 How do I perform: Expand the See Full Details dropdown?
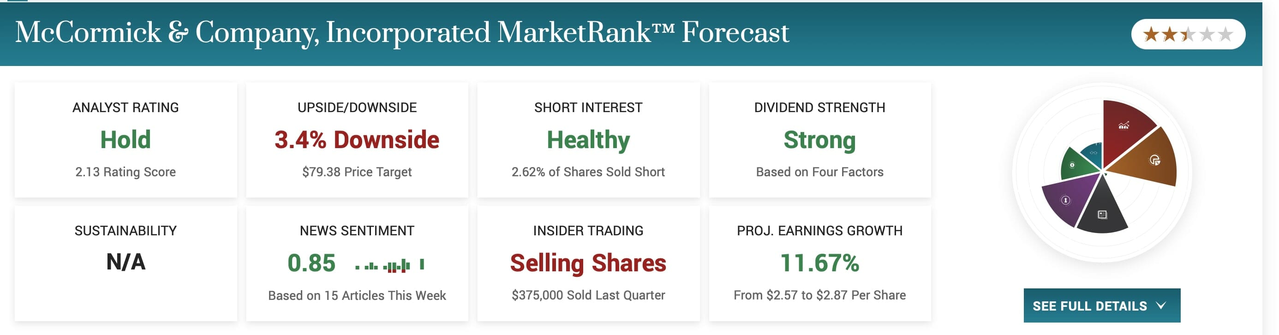(1101, 306)
